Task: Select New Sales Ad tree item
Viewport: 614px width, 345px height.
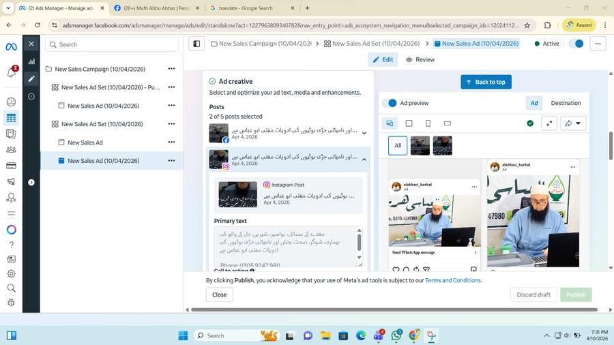Action: tap(85, 142)
